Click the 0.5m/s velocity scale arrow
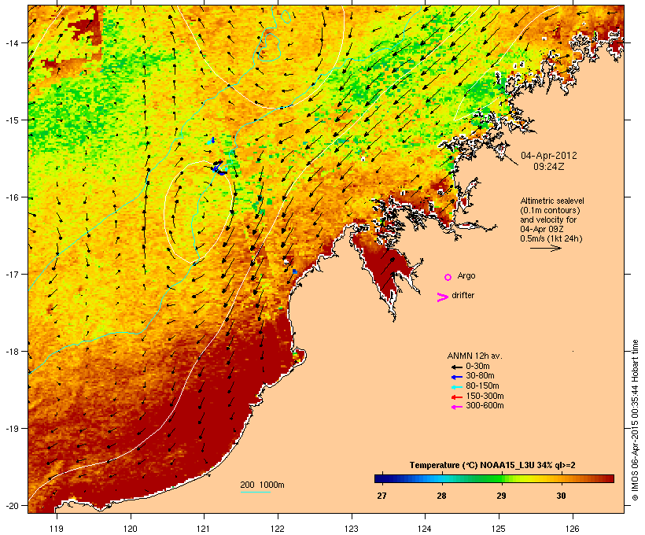 coord(545,248)
